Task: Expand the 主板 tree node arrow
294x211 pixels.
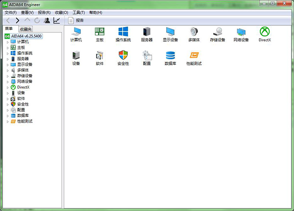Action: (x=8, y=48)
